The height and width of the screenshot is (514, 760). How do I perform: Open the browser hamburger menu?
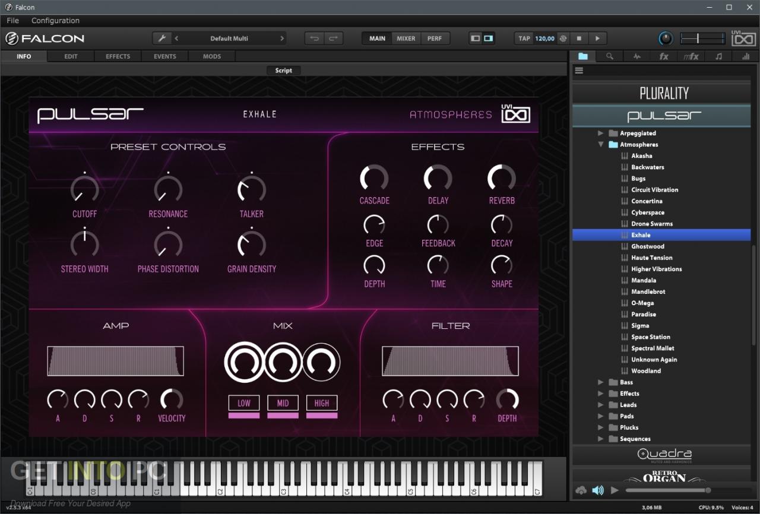pyautogui.click(x=579, y=70)
